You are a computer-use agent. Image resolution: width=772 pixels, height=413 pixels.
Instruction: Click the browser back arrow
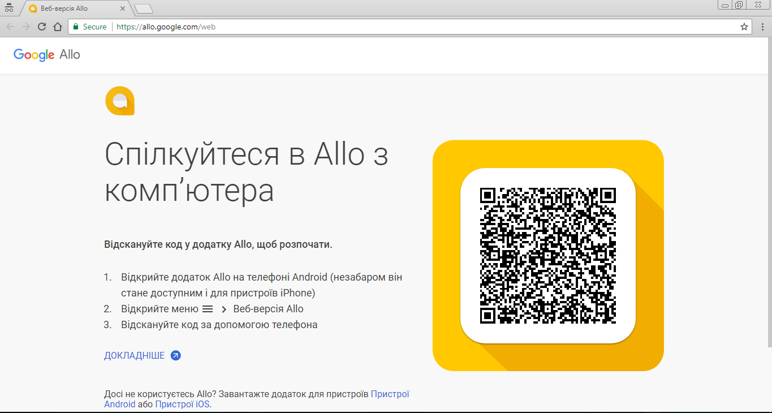10,27
